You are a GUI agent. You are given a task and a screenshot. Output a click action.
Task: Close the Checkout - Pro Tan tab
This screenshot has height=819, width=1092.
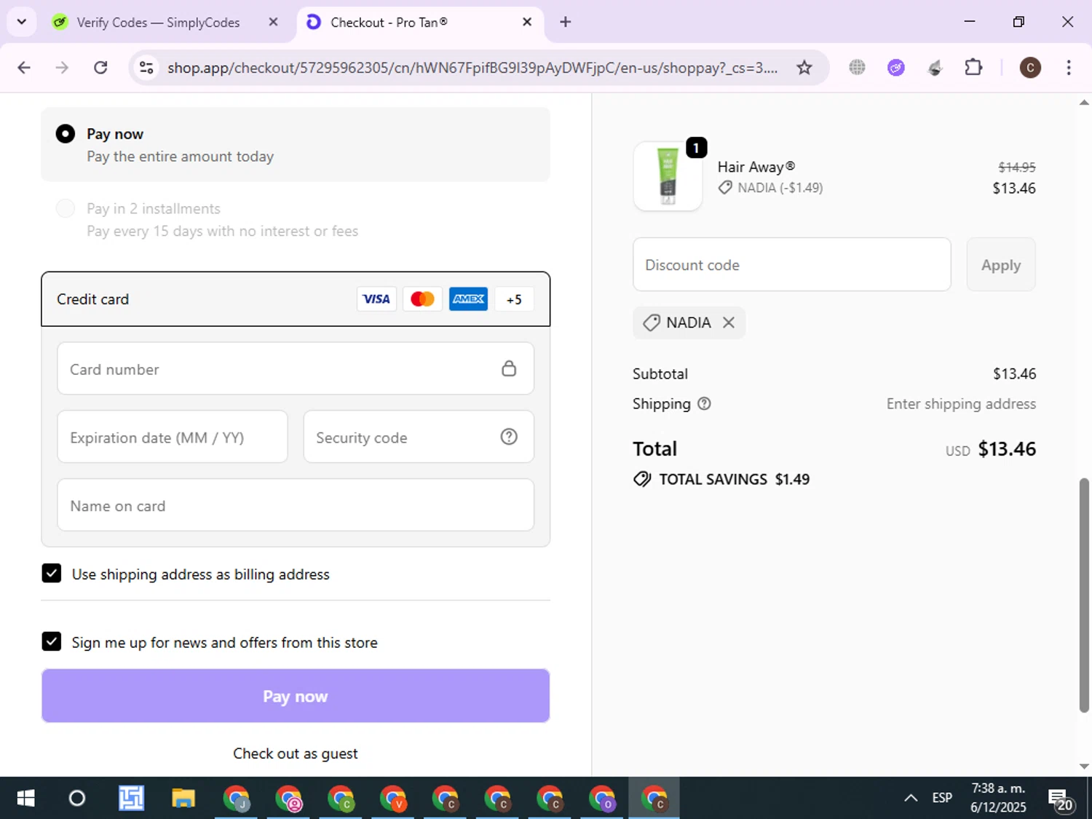[x=527, y=23]
